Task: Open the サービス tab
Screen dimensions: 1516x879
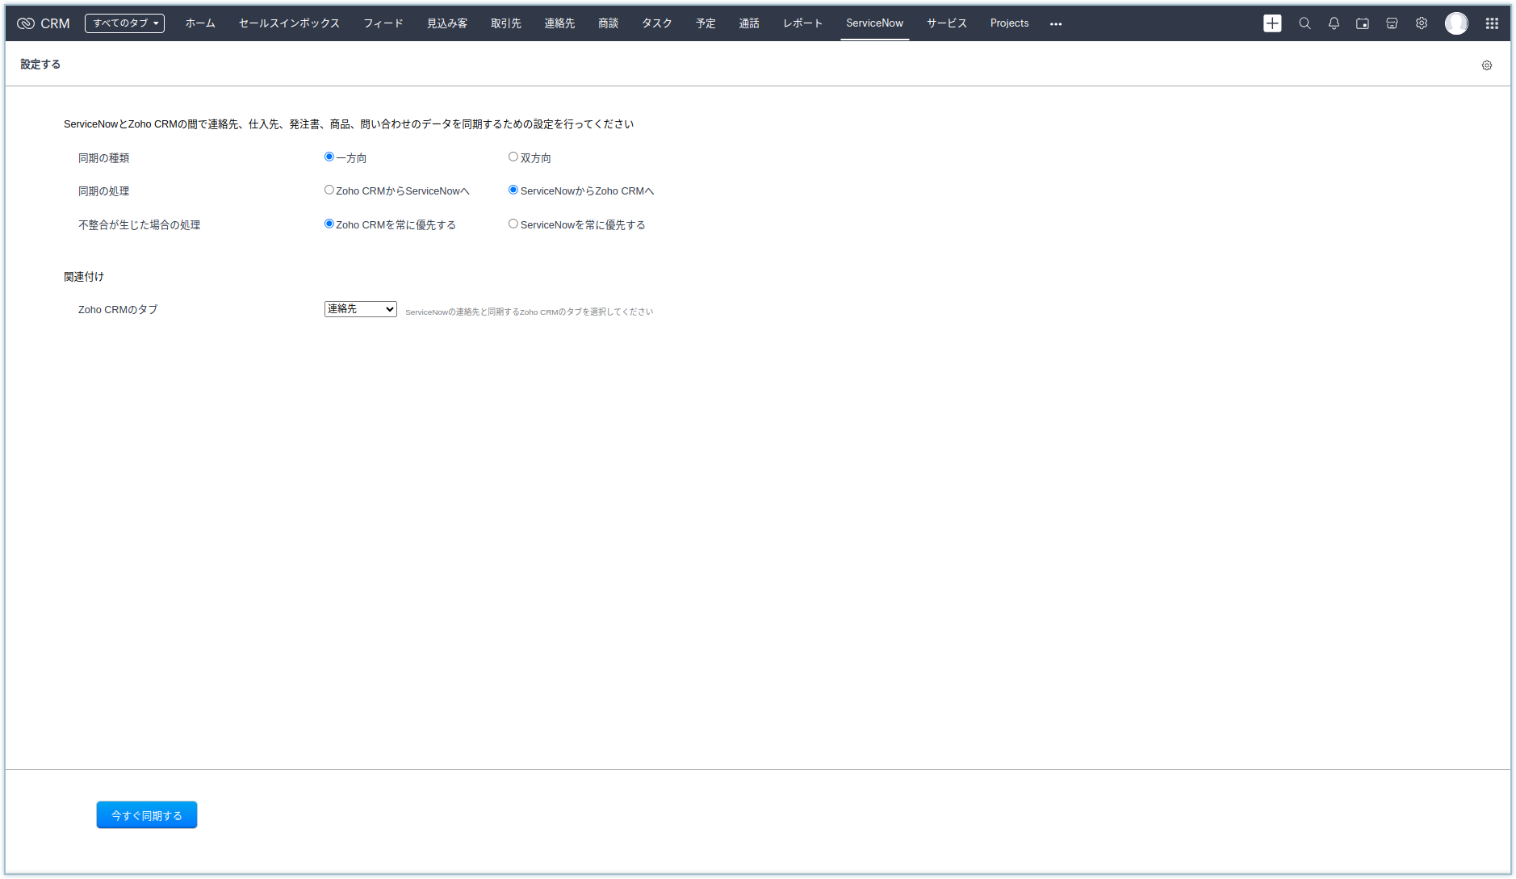Action: click(947, 23)
